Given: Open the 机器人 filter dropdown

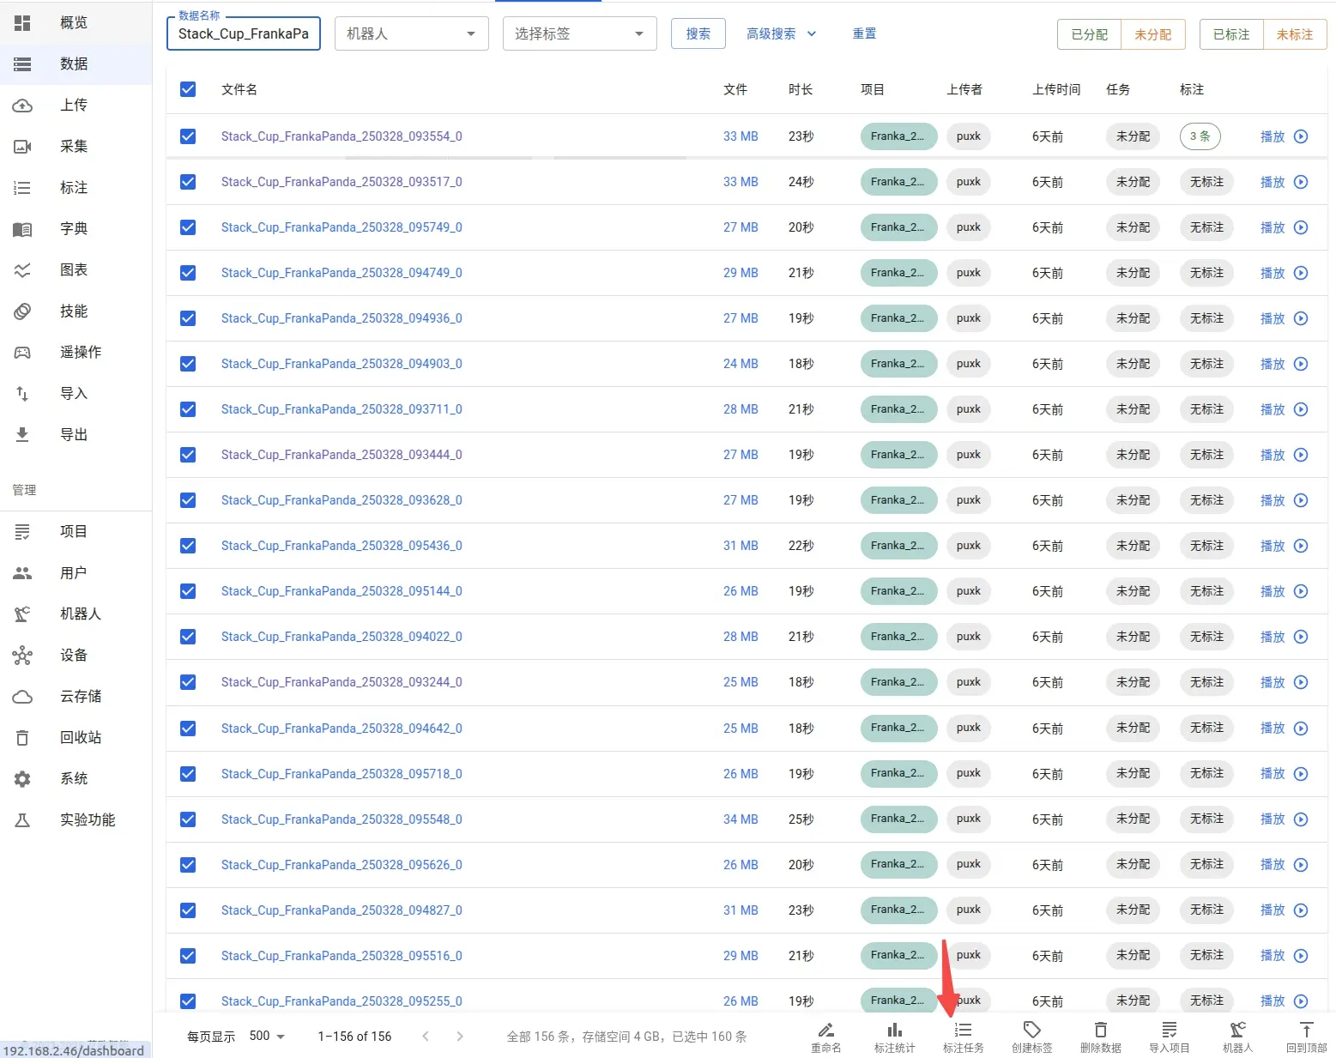Looking at the screenshot, I should pyautogui.click(x=412, y=33).
